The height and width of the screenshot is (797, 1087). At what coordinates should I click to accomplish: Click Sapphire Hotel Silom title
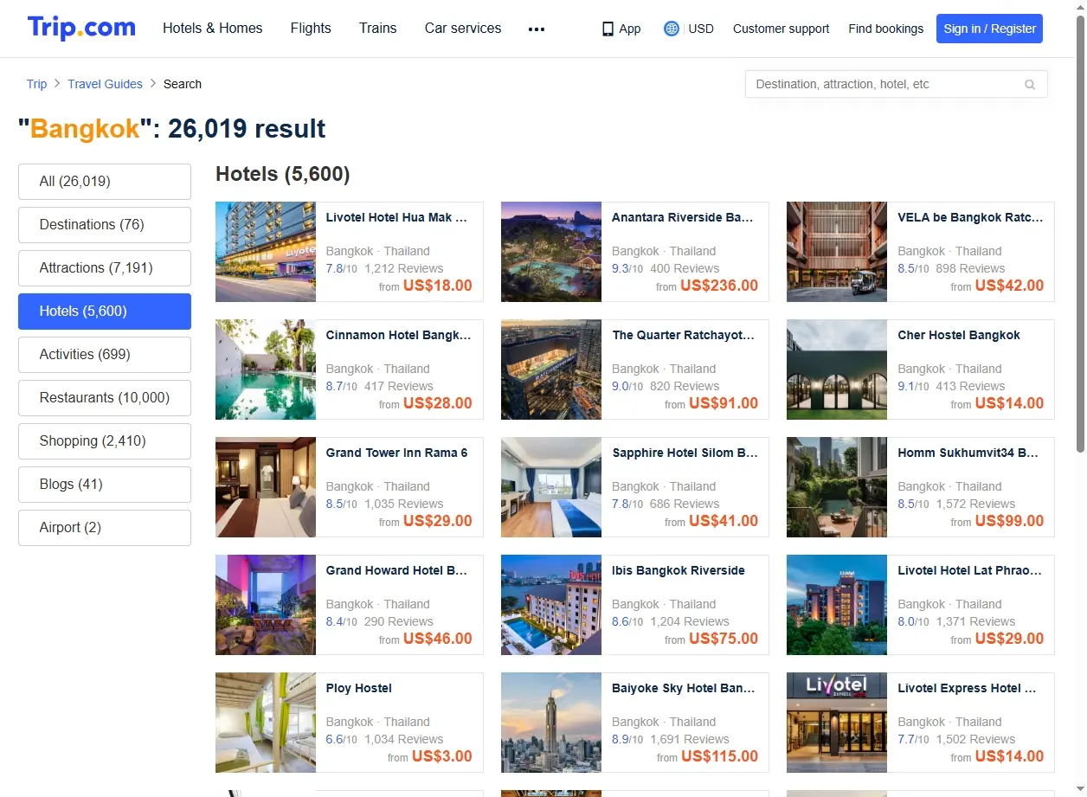tap(685, 453)
